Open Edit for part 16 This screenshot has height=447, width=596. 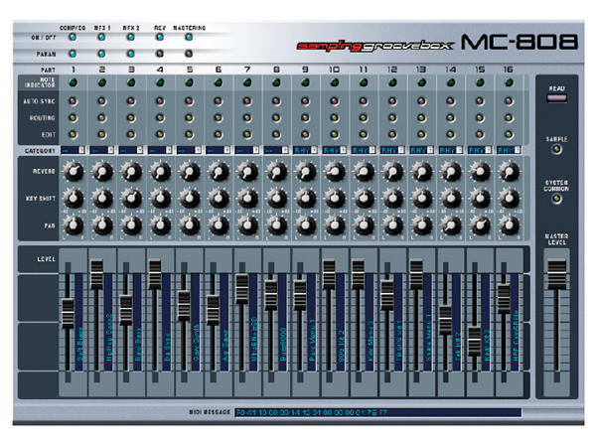[509, 134]
